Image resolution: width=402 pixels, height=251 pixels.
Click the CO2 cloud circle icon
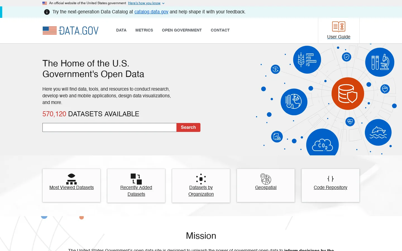click(322, 142)
